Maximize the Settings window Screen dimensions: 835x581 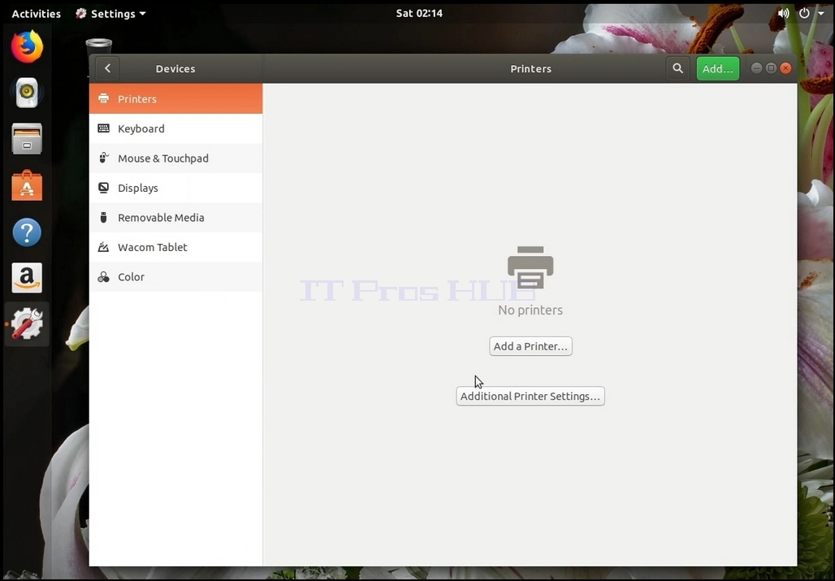(771, 68)
